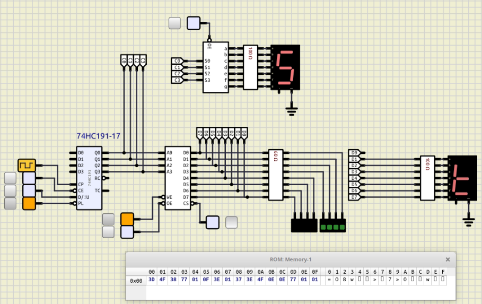482x304 pixels.
Task: Select the 74HC191 counter chip body
Action: (89, 178)
